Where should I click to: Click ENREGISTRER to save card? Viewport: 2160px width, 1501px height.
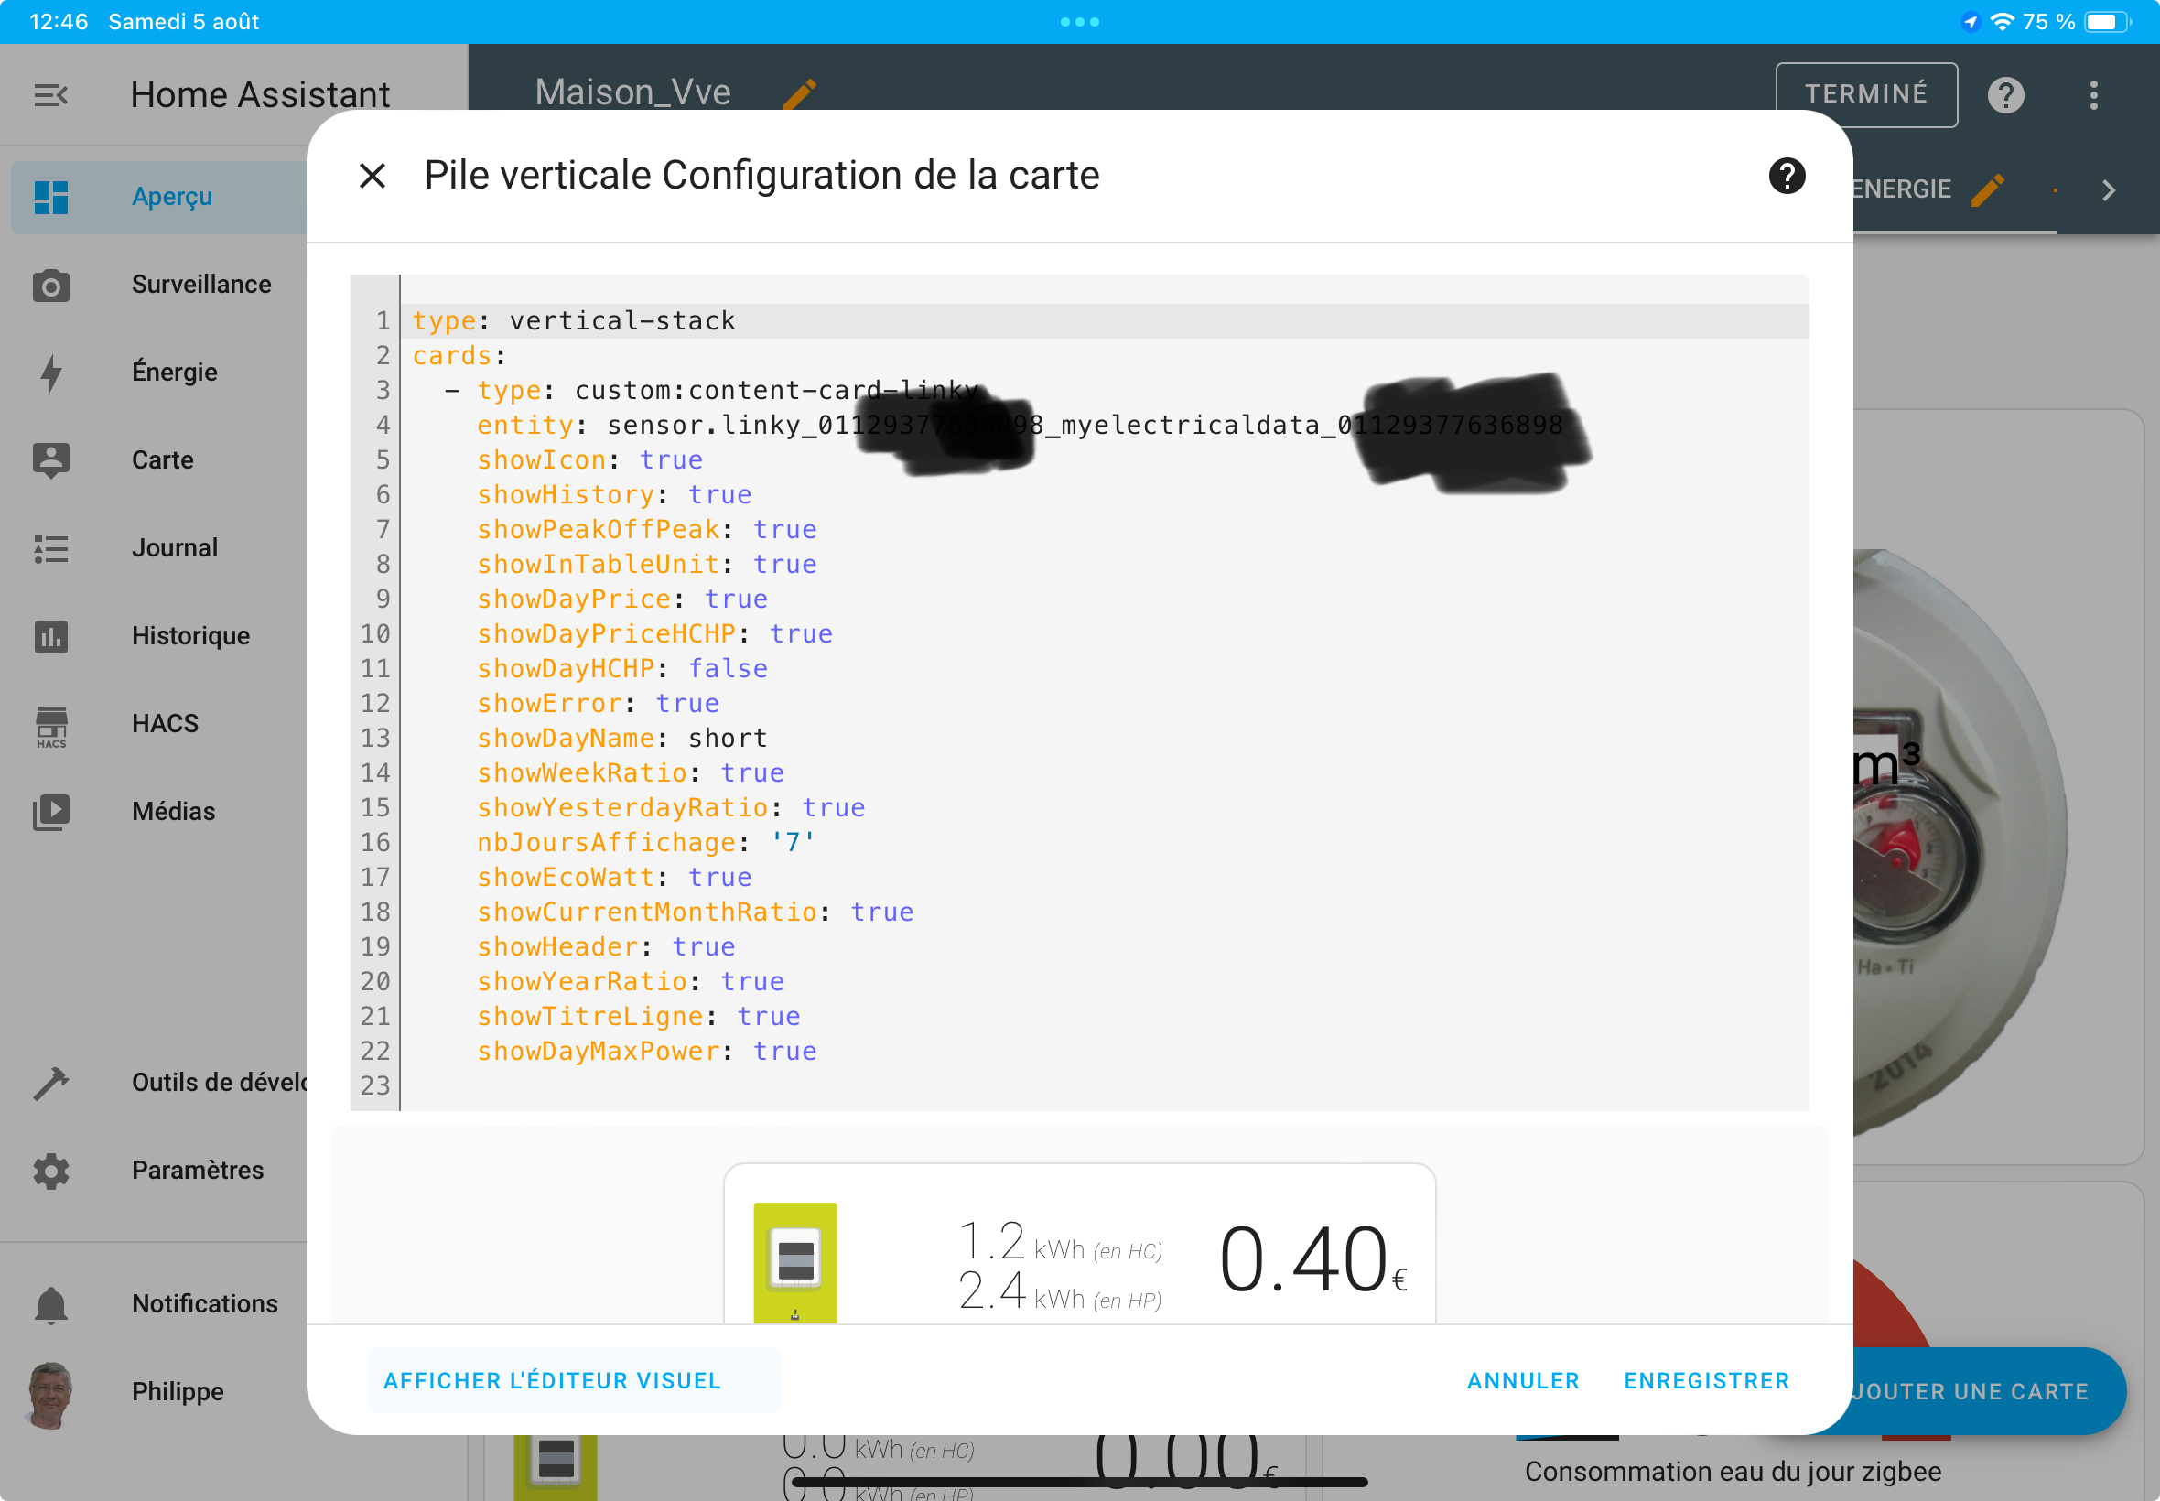click(x=1706, y=1379)
